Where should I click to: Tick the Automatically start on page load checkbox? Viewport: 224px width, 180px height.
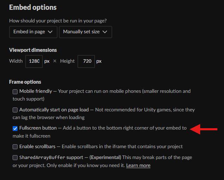(x=15, y=110)
